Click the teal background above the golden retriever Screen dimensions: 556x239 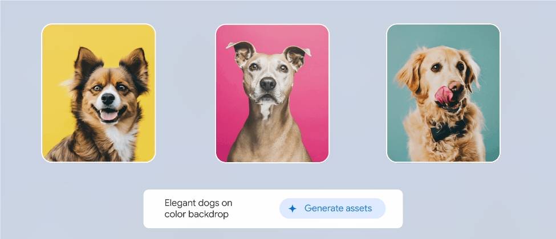click(x=443, y=35)
